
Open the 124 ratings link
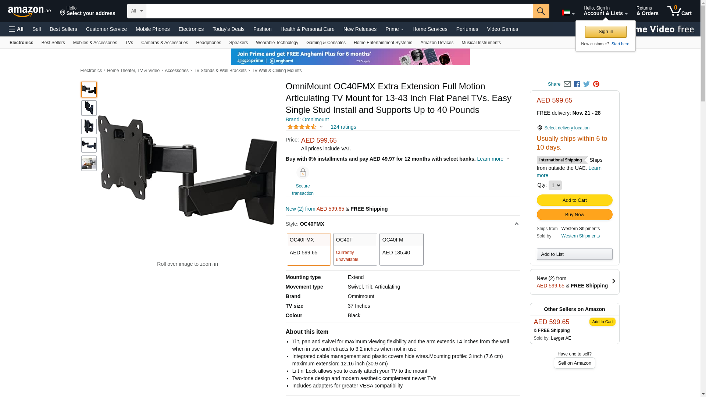click(343, 127)
